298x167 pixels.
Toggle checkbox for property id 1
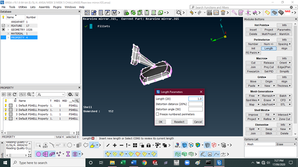coord(11,105)
